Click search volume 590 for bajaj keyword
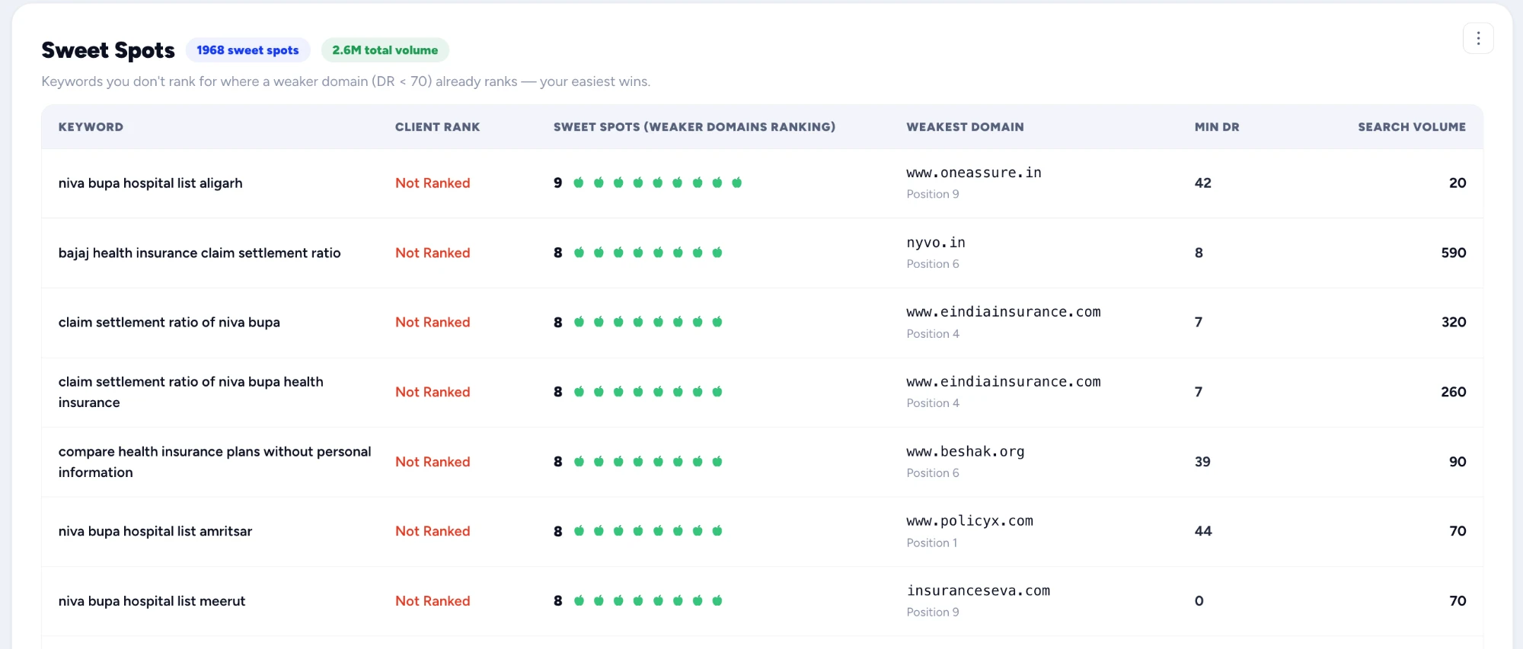 coord(1453,253)
